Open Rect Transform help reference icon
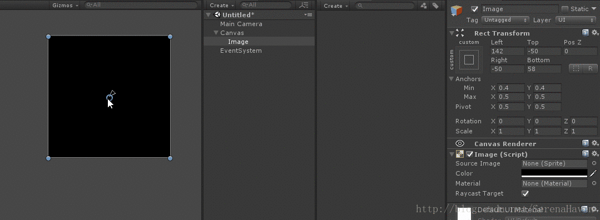The width and height of the screenshot is (600, 220). pyautogui.click(x=585, y=33)
